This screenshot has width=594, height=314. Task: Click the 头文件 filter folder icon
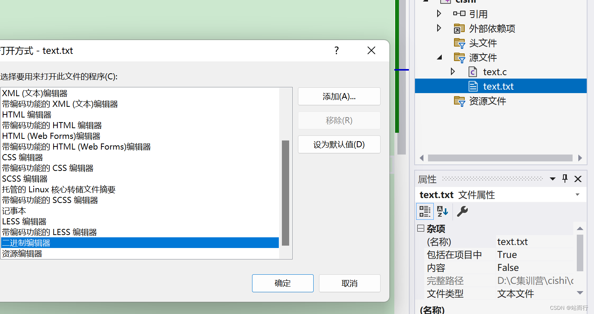459,43
